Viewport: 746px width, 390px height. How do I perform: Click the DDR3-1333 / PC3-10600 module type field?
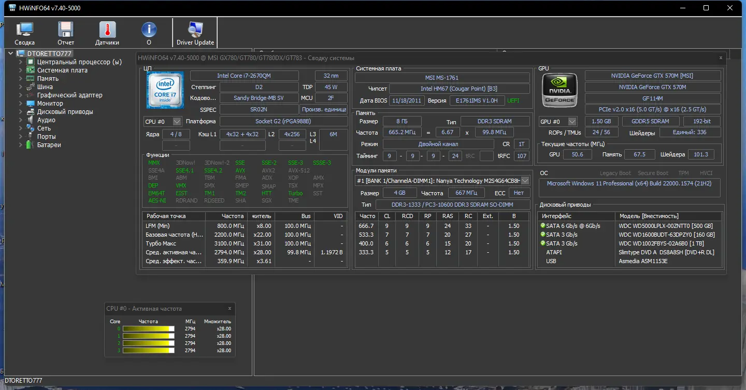(452, 205)
